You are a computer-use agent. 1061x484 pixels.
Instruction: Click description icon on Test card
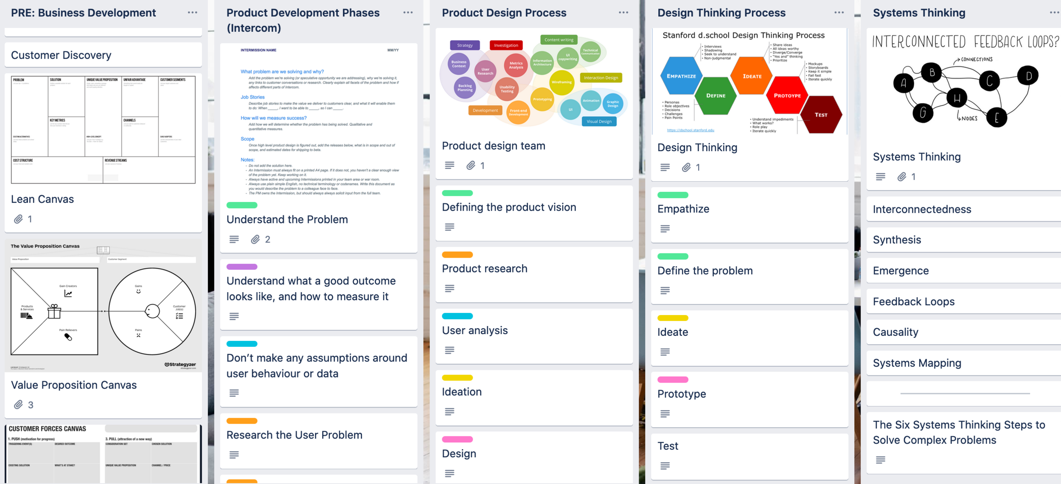pyautogui.click(x=665, y=466)
